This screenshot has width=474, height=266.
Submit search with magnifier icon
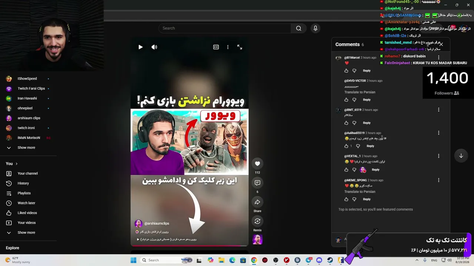(x=298, y=28)
